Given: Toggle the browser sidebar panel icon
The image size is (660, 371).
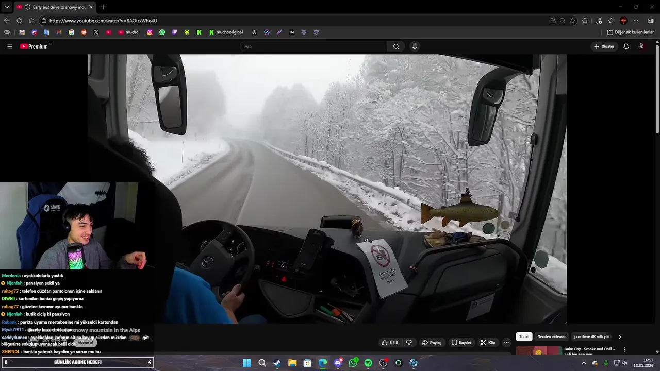Looking at the screenshot, I should point(650,21).
